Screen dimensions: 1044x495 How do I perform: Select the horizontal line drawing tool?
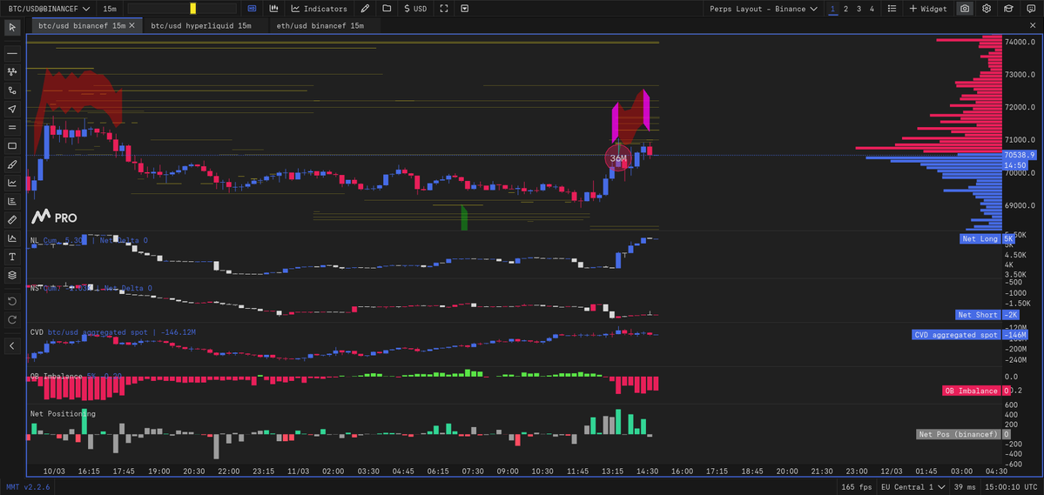[x=12, y=52]
